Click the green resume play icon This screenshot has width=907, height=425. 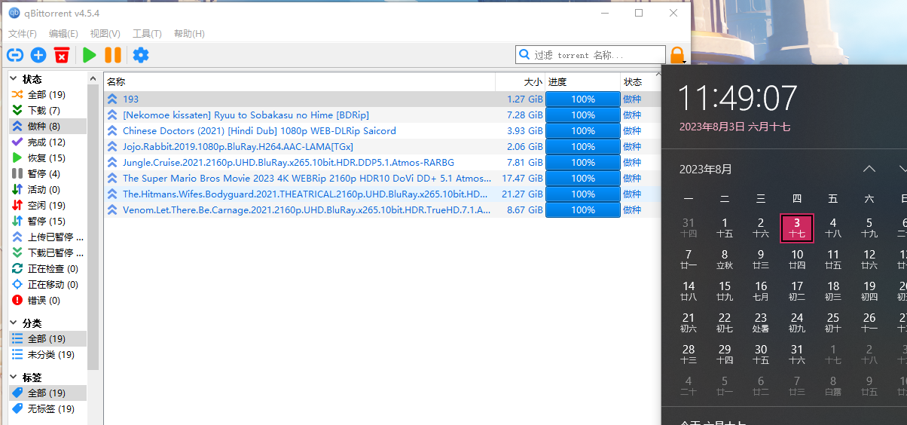90,55
